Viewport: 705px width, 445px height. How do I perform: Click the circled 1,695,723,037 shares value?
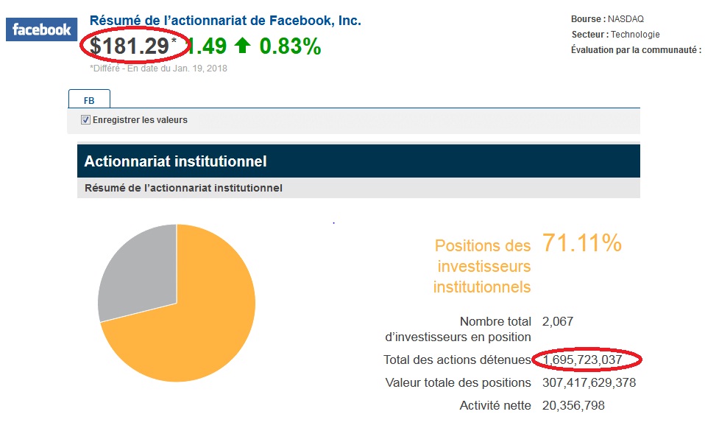[x=582, y=360]
